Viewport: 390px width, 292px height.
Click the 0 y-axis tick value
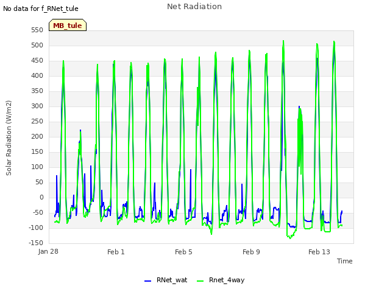click(x=41, y=197)
